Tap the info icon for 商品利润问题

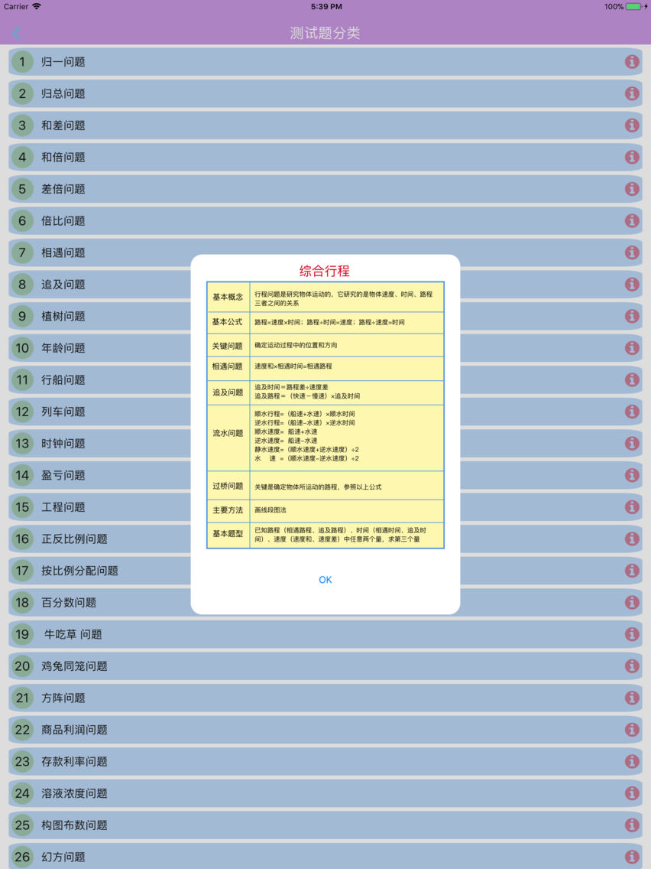(632, 730)
